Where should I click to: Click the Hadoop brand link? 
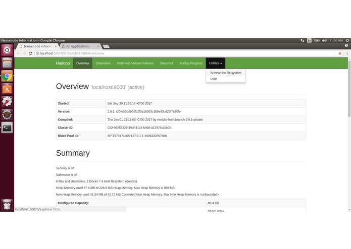coord(63,63)
